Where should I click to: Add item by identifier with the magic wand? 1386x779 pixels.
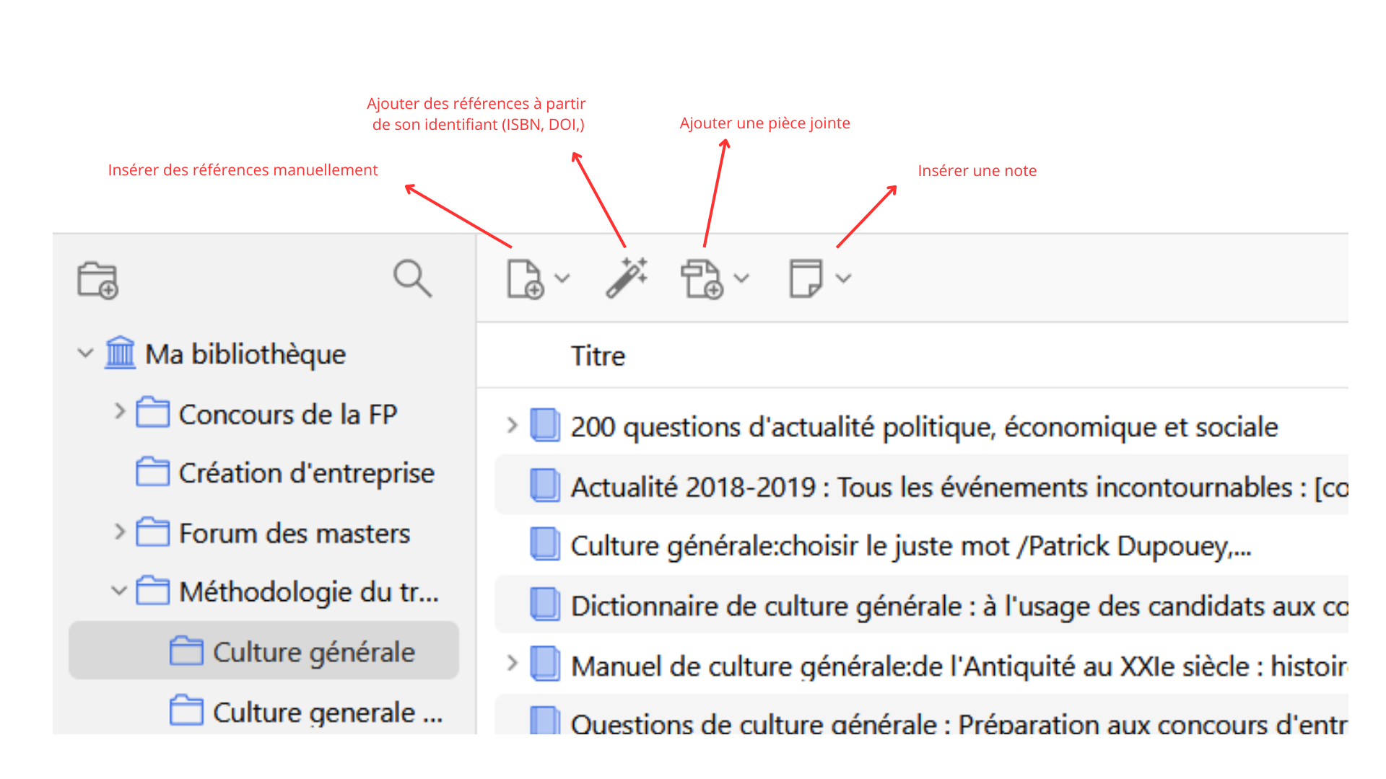click(627, 278)
